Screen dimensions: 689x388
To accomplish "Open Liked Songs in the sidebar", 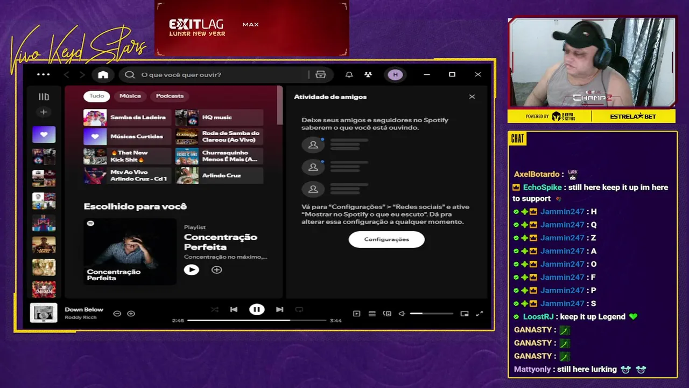I will (x=44, y=134).
